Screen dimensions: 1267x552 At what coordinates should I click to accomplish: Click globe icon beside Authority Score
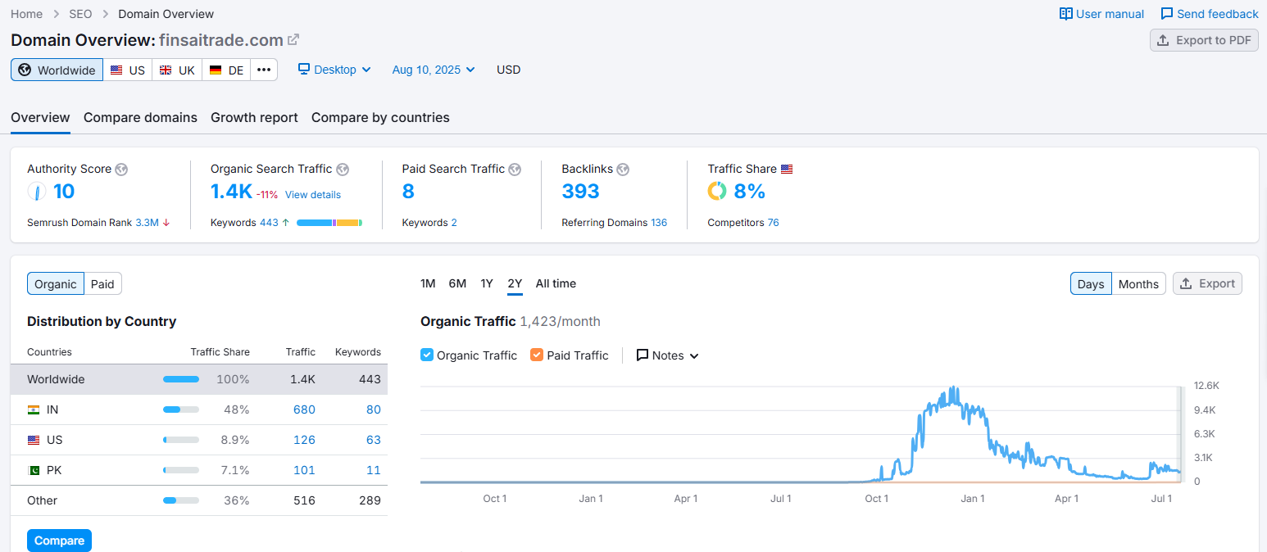(x=121, y=170)
